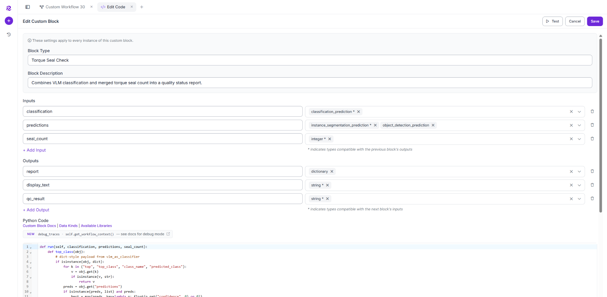Delete the display_text output row
Viewport: 607px width, 297px height.
(592, 185)
